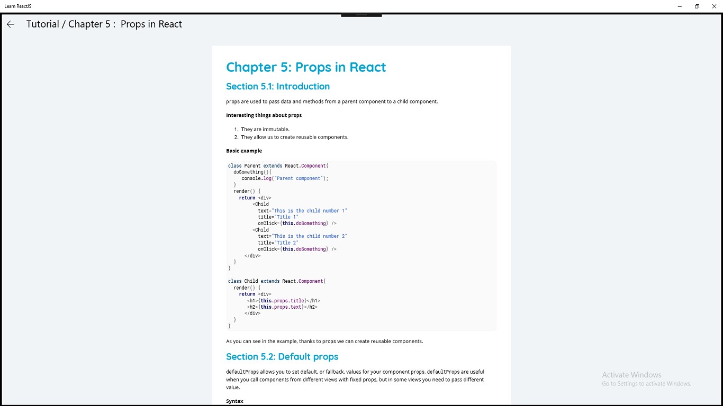Click code line '<h1>{this.props.title}</h1>'
The height and width of the screenshot is (406, 723).
[x=284, y=300]
